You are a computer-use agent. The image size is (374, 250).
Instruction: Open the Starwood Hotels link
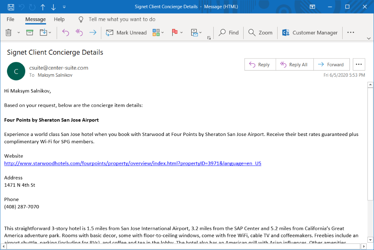pyautogui.click(x=132, y=163)
